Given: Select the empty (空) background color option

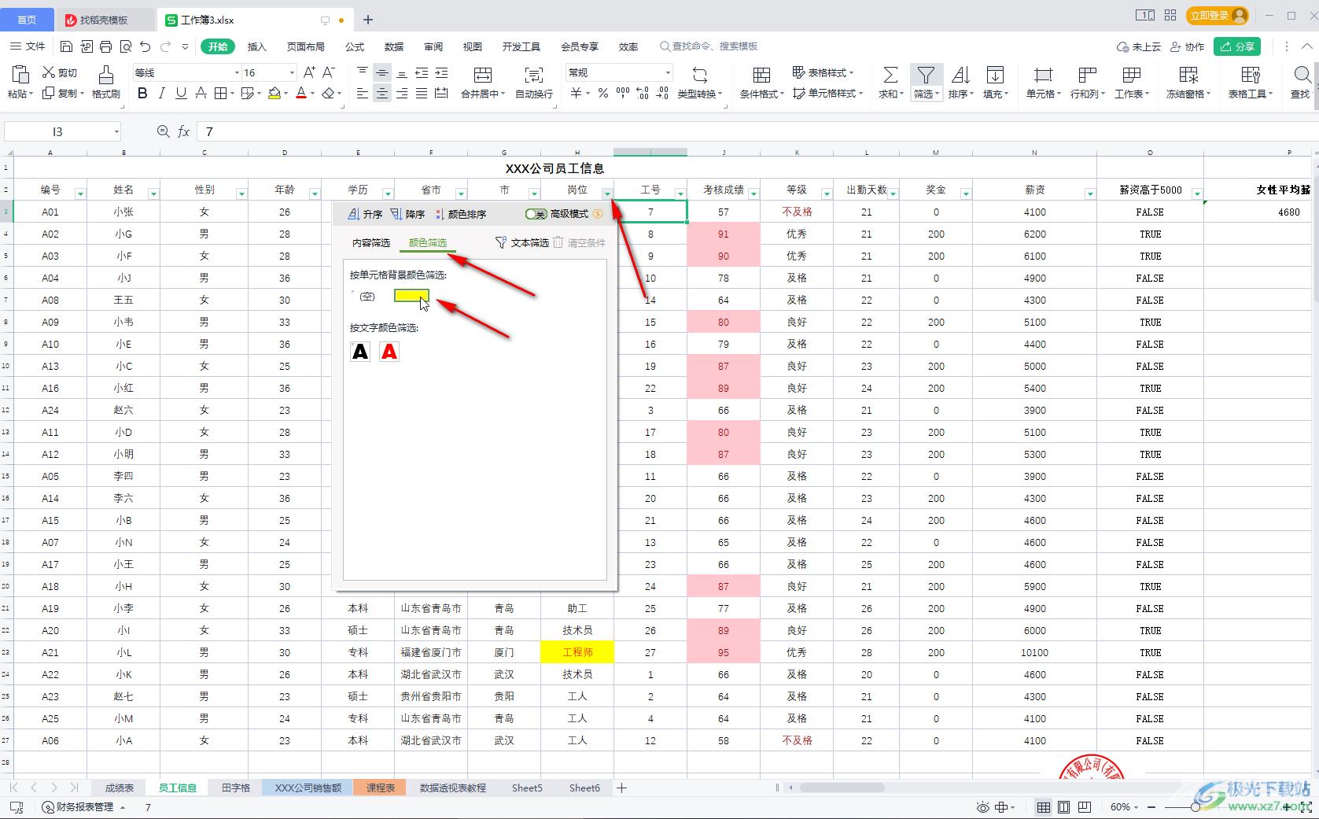Looking at the screenshot, I should click(367, 297).
